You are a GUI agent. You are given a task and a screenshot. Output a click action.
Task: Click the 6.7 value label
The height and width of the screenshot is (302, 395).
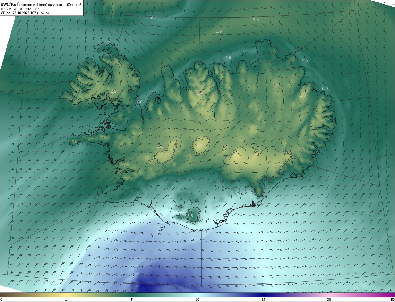[x=107, y=43]
